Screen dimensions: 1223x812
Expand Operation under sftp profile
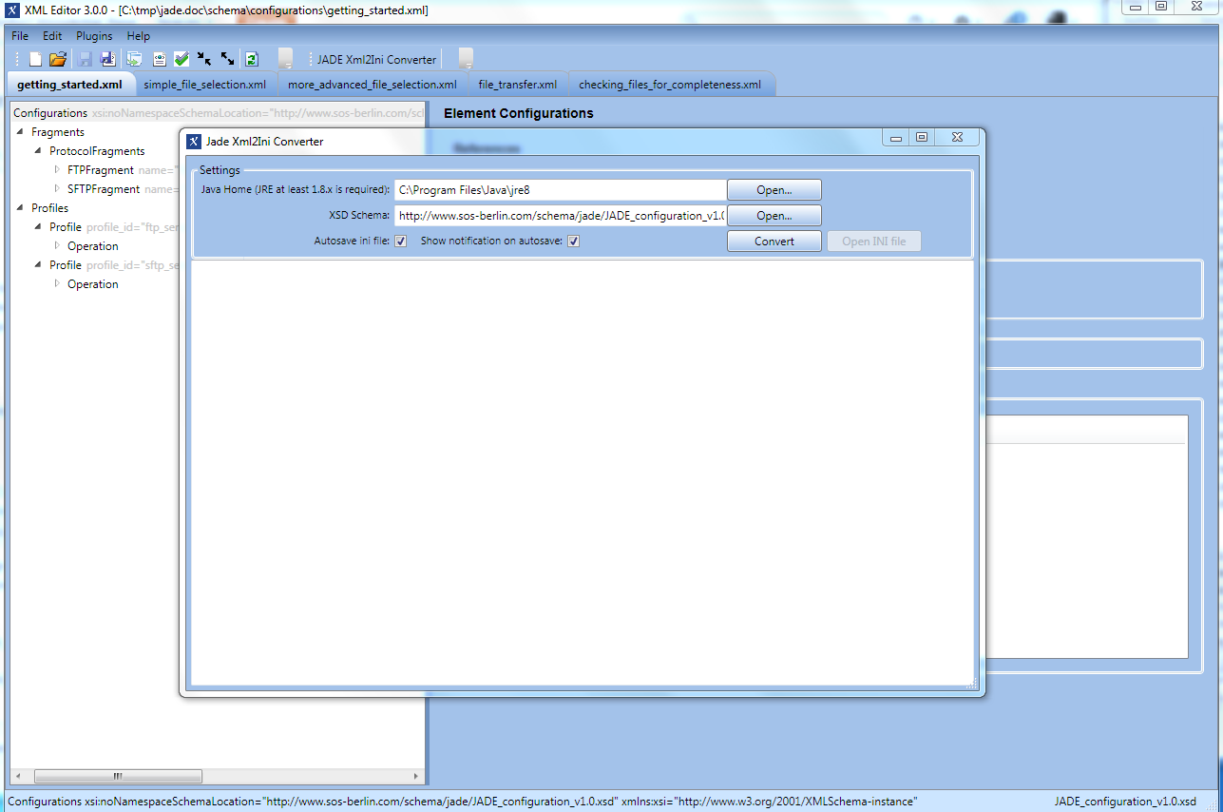[x=57, y=284]
